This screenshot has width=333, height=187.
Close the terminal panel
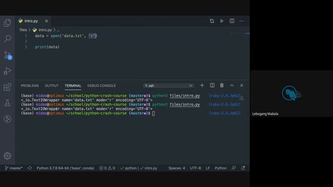tap(241, 85)
